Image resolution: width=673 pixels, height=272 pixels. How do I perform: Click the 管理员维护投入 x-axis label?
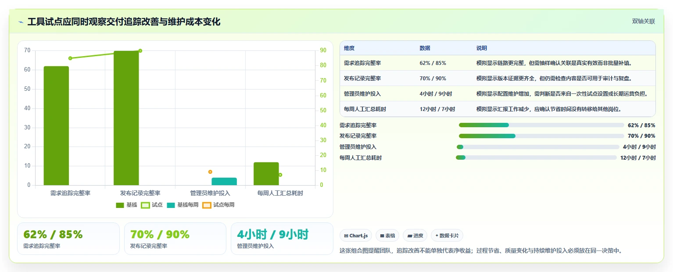pos(210,193)
